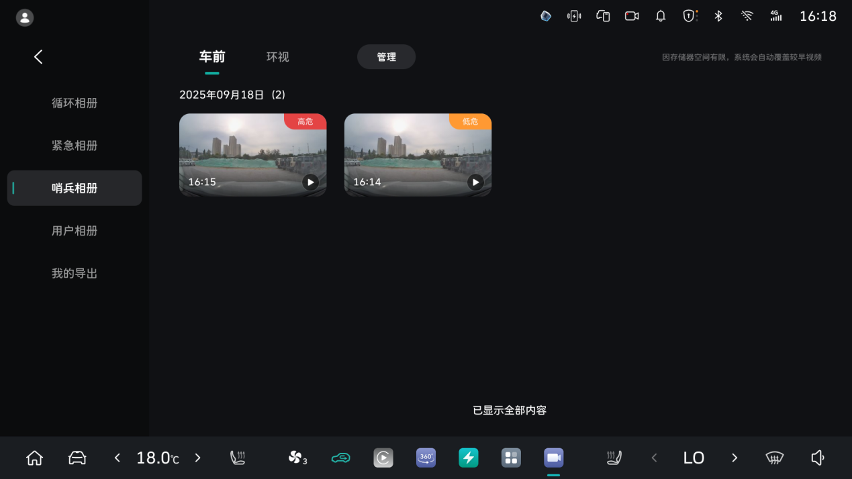Tap the right chevron next to LO

[734, 458]
